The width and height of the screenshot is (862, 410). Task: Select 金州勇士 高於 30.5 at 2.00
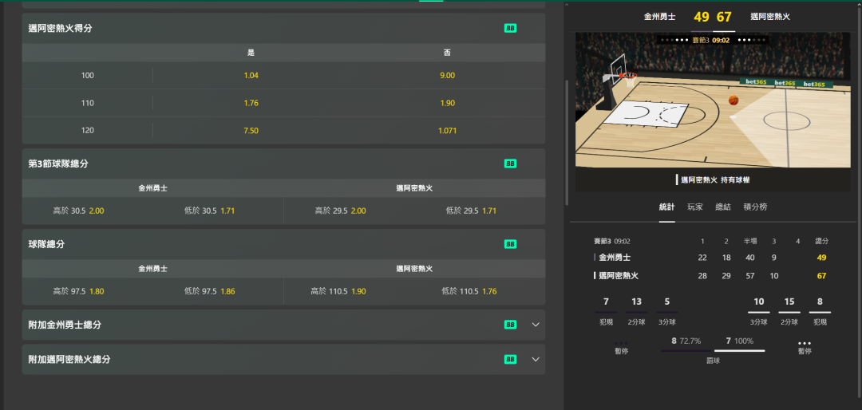tap(78, 211)
